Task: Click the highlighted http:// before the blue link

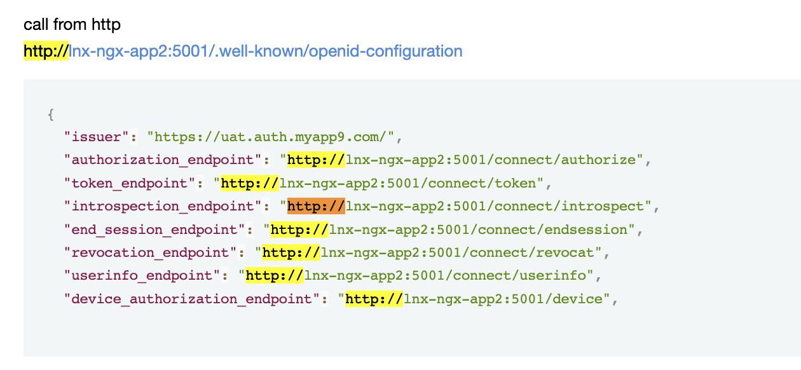Action: pyautogui.click(x=46, y=51)
